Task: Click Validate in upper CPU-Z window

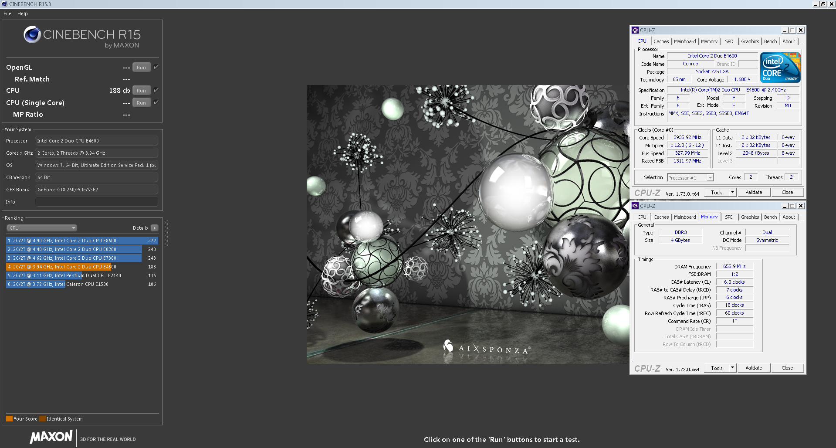Action: click(x=754, y=192)
